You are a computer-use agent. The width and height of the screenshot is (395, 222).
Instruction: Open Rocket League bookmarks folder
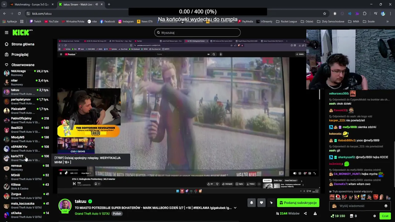(286, 22)
